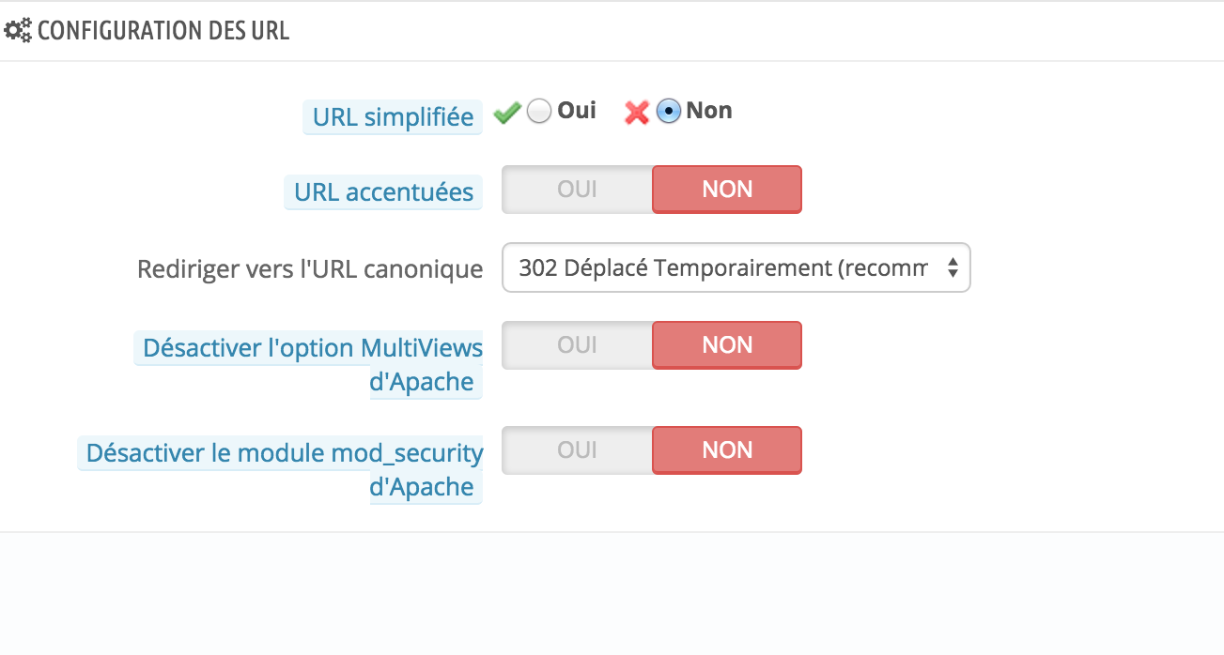The height and width of the screenshot is (655, 1224).
Task: Click the gears icon beside Configuration des URL
Action: pos(18,31)
